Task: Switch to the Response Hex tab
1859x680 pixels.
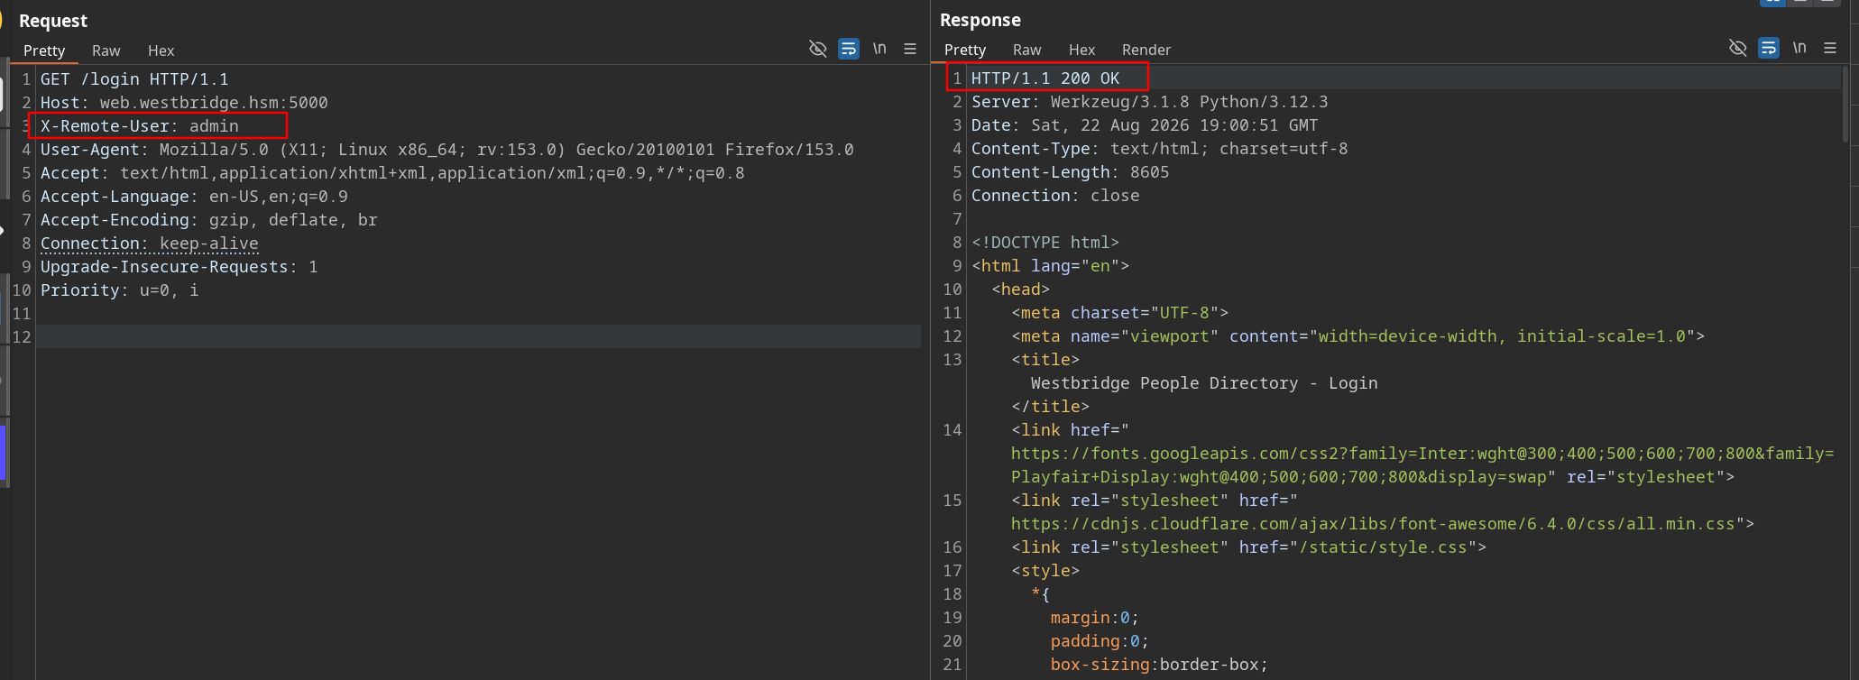Action: 1082,50
